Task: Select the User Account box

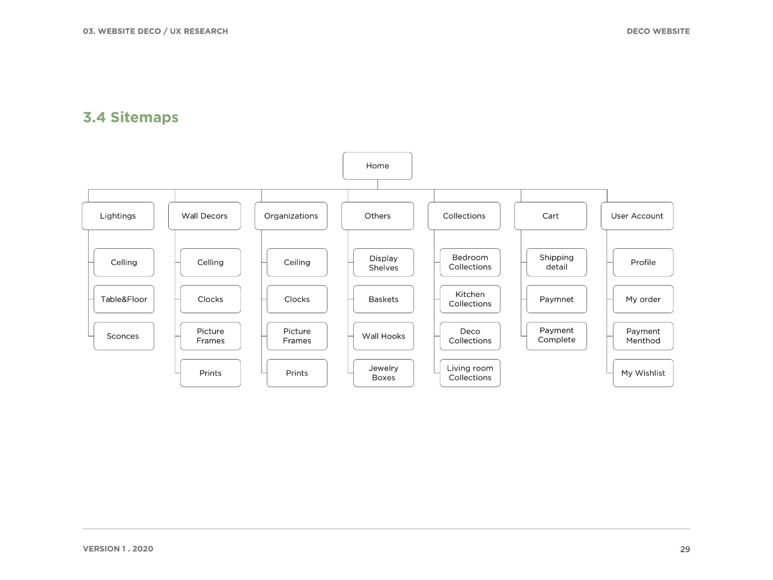Action: coord(637,216)
